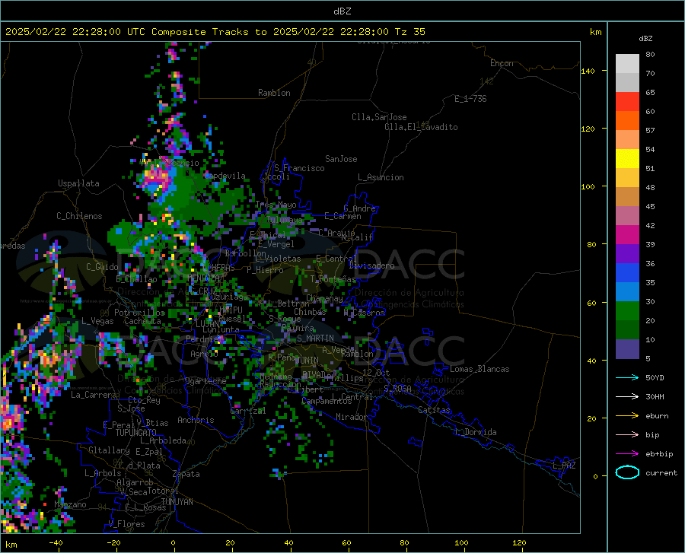The height and width of the screenshot is (553, 685).
Task: Click the Potrerillos map label
Action: [139, 313]
